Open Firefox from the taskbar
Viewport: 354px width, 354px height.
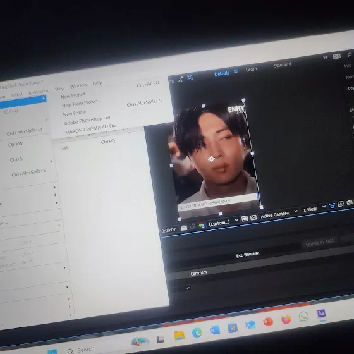coord(286,319)
